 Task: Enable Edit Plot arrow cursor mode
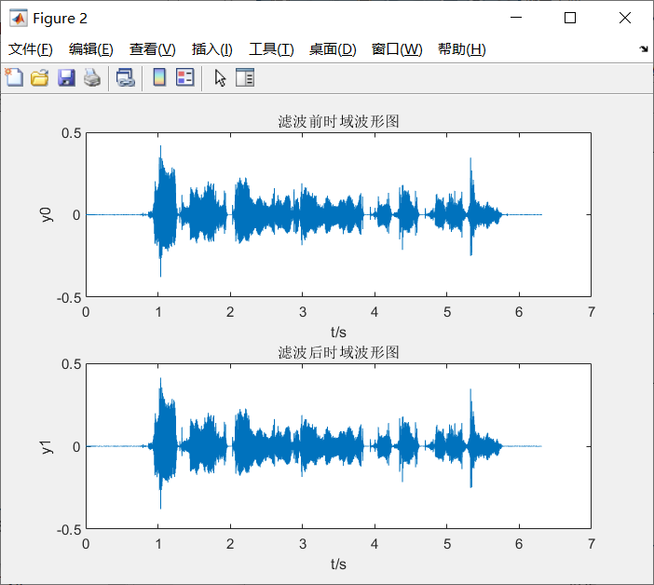tap(220, 78)
